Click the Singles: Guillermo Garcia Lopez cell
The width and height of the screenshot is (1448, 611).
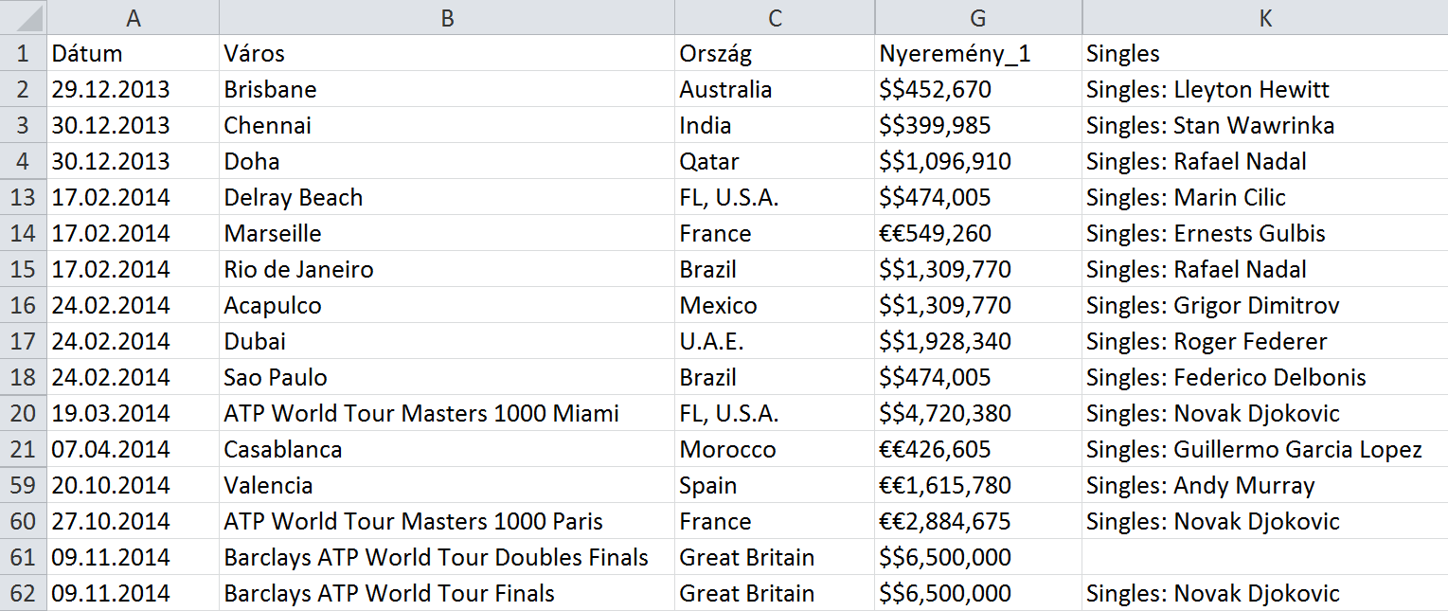pyautogui.click(x=1264, y=449)
